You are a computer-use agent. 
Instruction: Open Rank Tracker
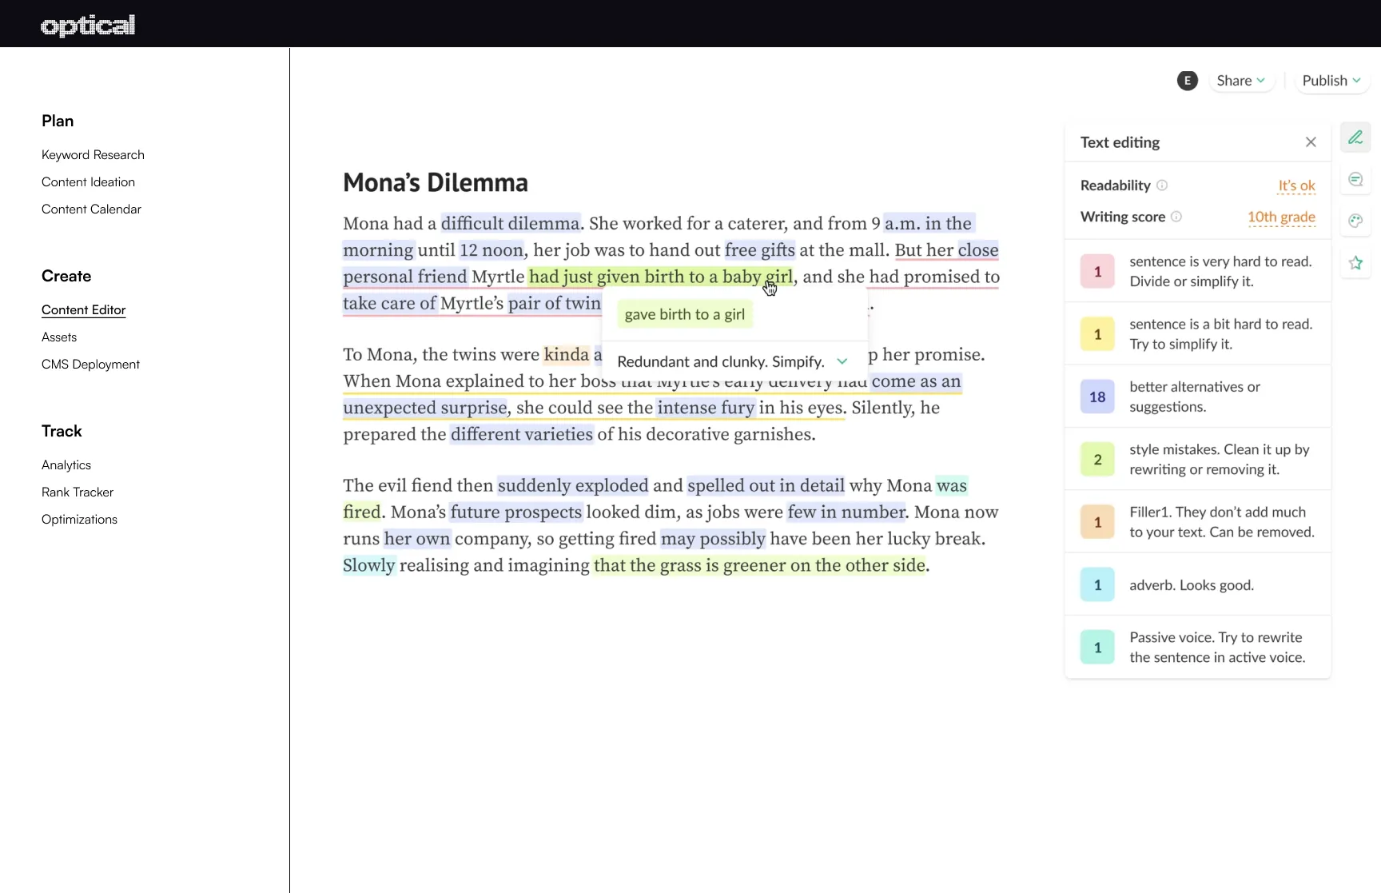click(78, 492)
